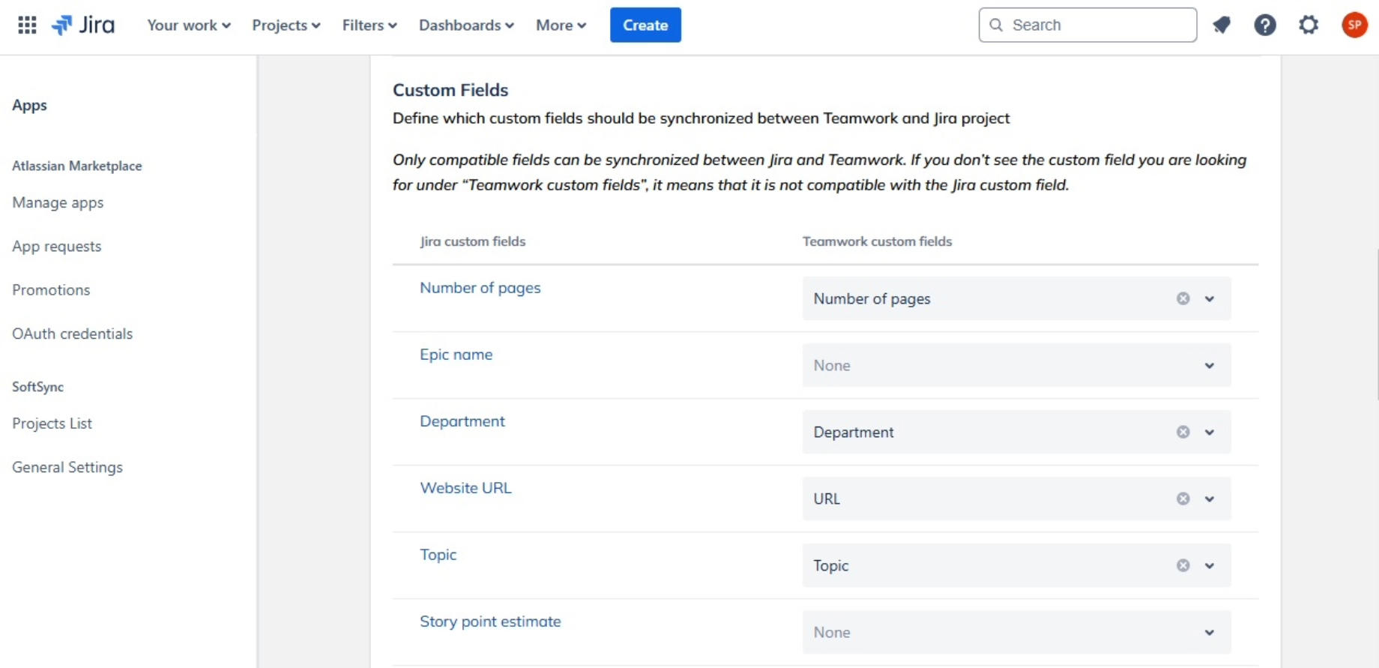Click the Jira logo
1379x668 pixels.
click(83, 25)
